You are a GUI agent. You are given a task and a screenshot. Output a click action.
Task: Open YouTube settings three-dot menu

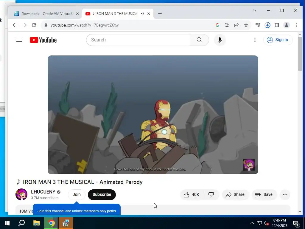255,40
